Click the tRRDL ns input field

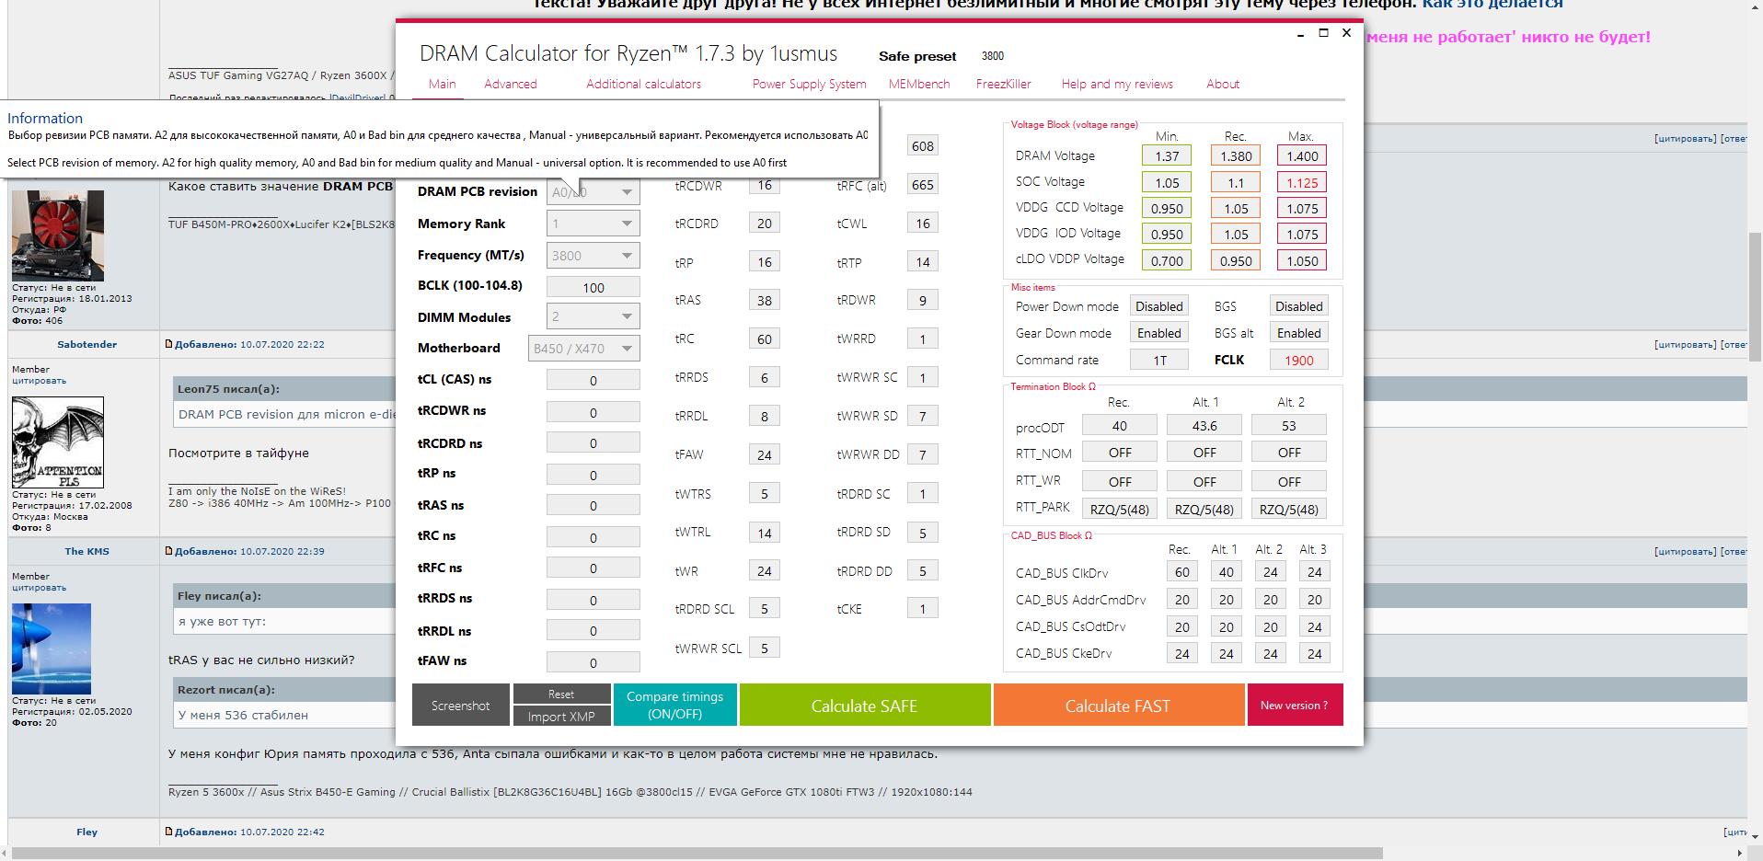pos(593,630)
